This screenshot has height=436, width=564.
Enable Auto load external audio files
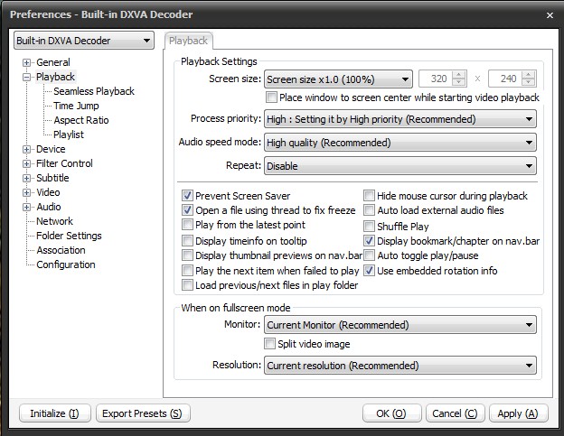click(x=369, y=210)
